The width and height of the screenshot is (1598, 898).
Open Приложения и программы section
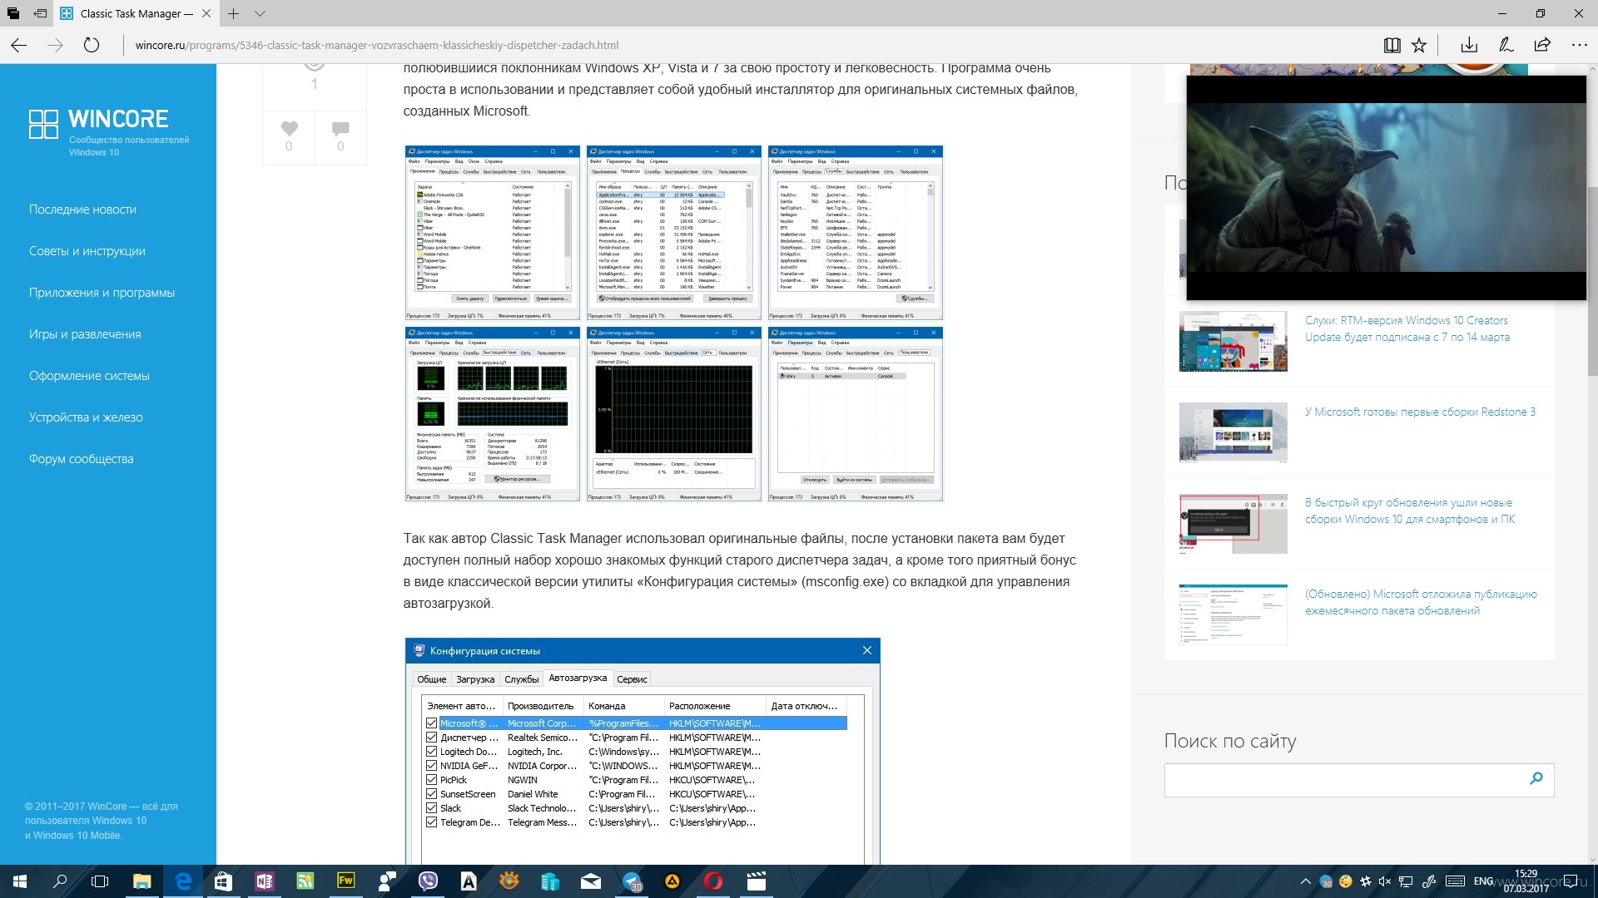coord(102,293)
